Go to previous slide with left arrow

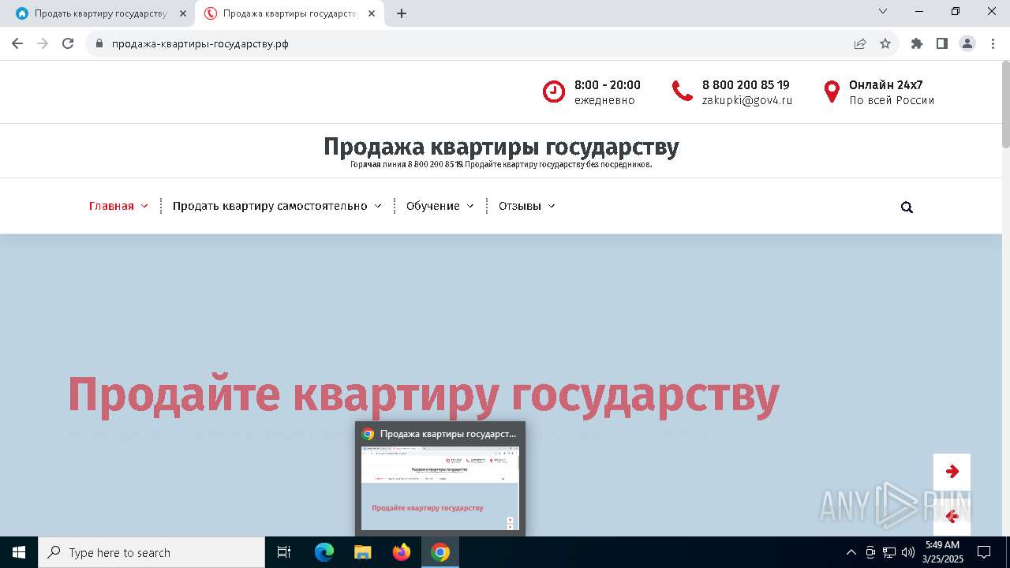952,517
